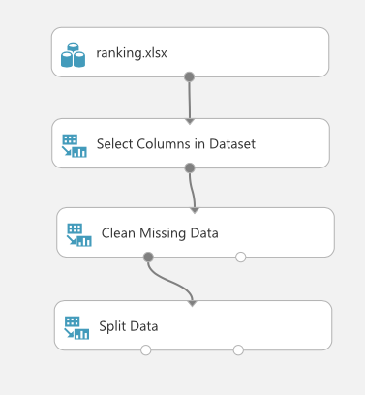
Task: Click the connected left output port of Clean Missing Data
Action: pos(148,258)
